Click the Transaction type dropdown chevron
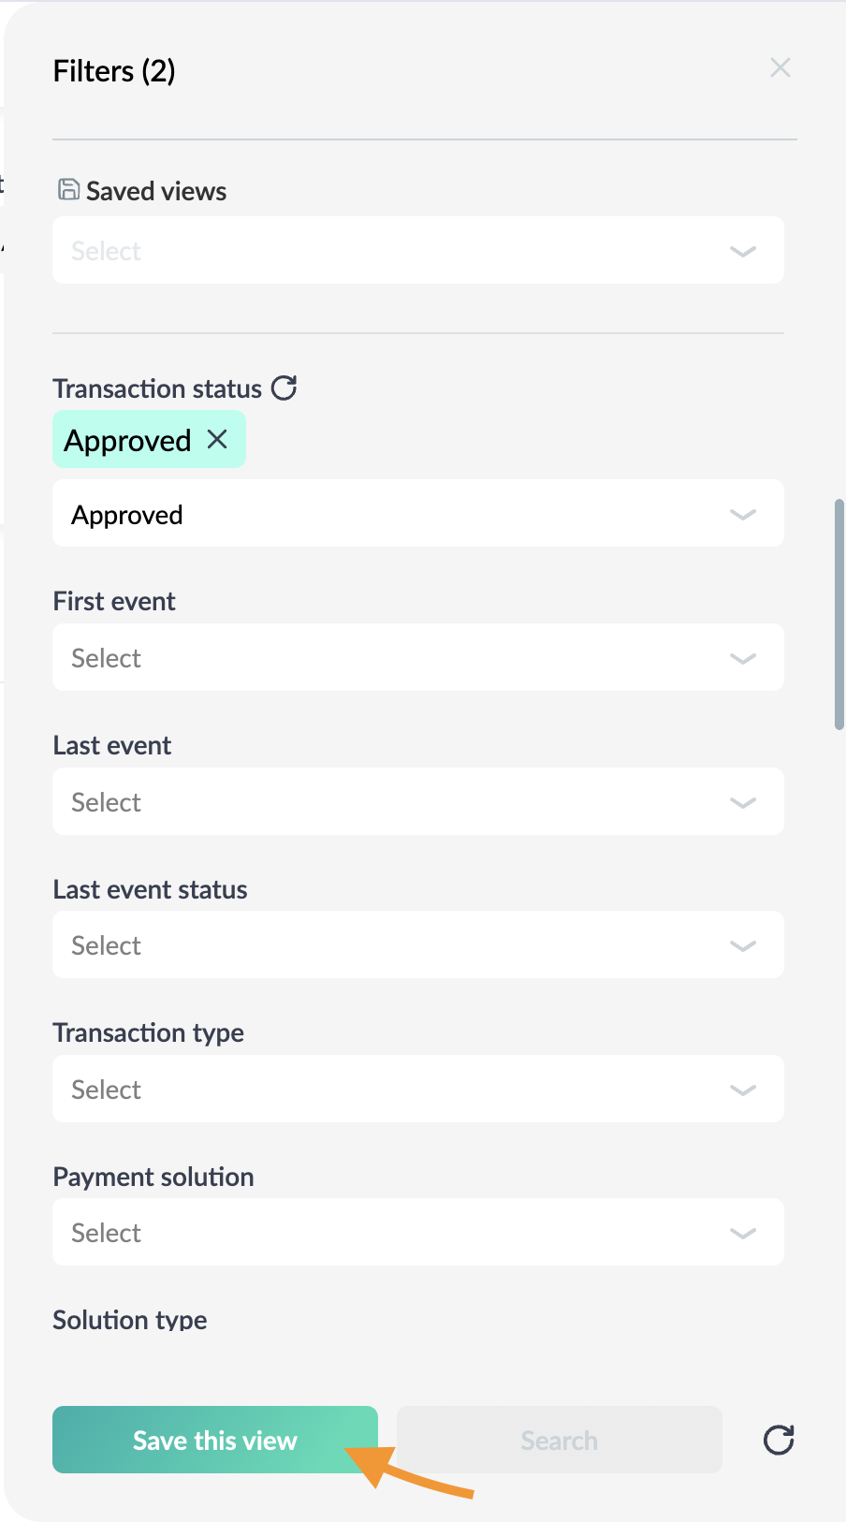The width and height of the screenshot is (846, 1522). 743,1090
